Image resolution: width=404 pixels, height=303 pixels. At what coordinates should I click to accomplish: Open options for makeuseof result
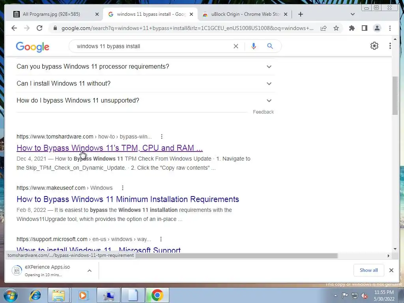point(123,188)
